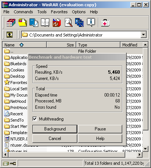Click the Extract To folder icon
The width and height of the screenshot is (151, 168).
pos(22,22)
